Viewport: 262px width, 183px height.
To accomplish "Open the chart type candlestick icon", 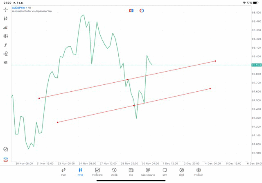I will [6, 18].
